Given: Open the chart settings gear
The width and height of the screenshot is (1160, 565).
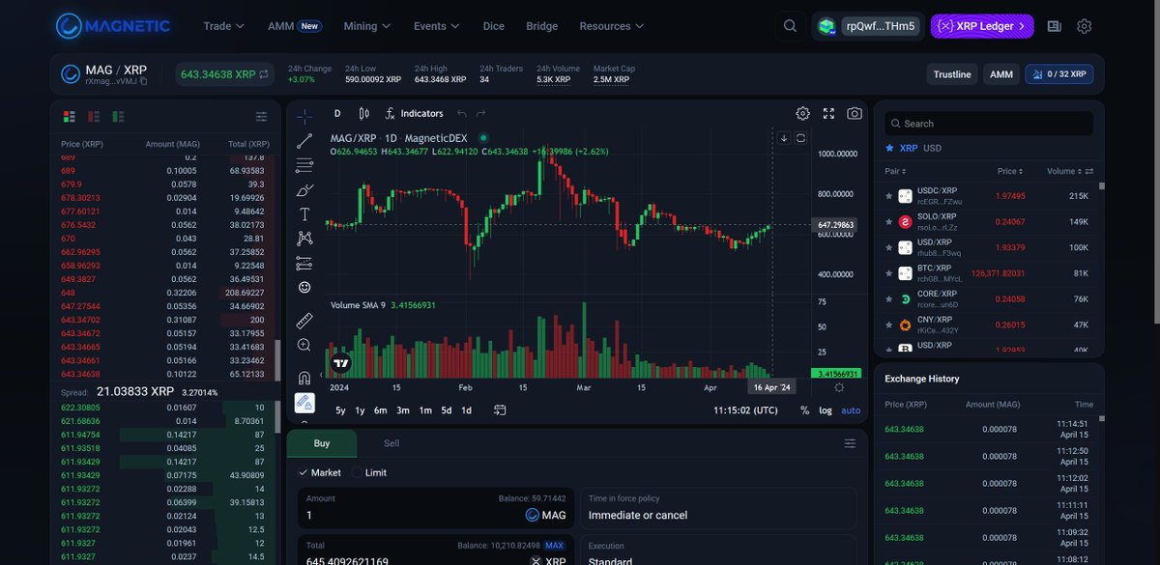Looking at the screenshot, I should tap(802, 113).
